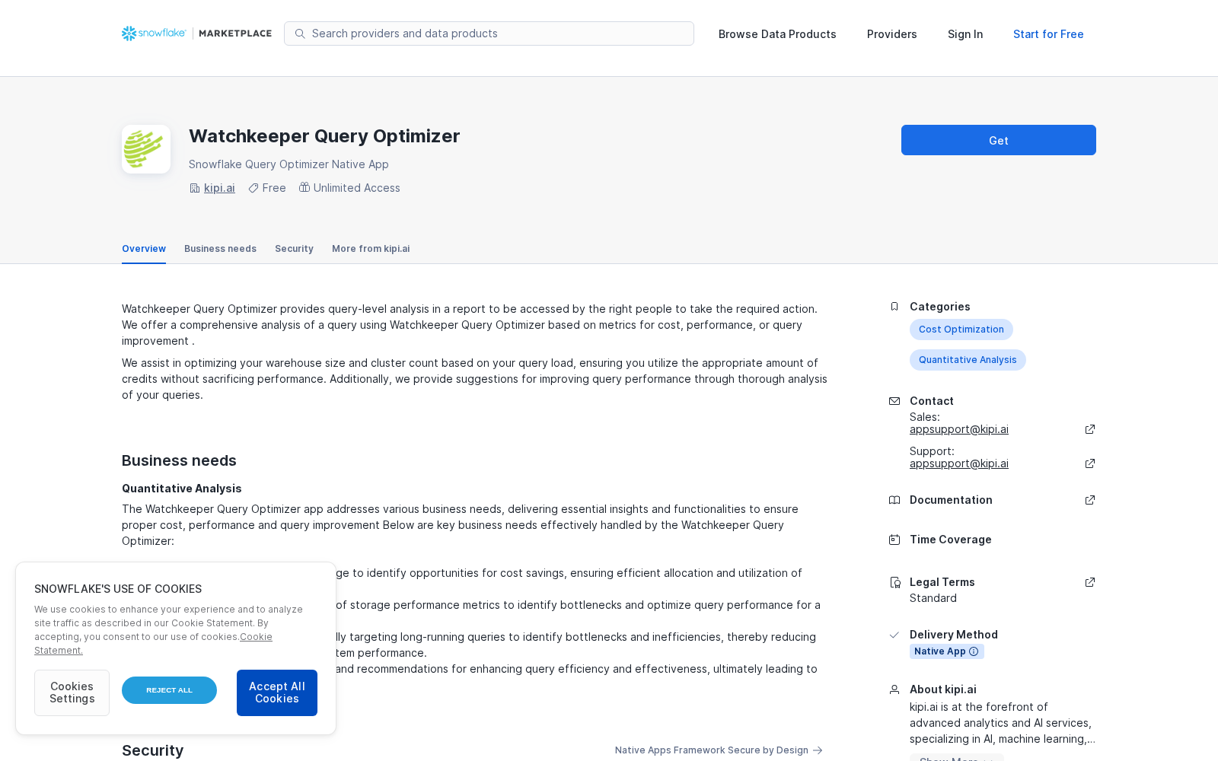Select the Quantitative Analysis category chip

point(968,360)
